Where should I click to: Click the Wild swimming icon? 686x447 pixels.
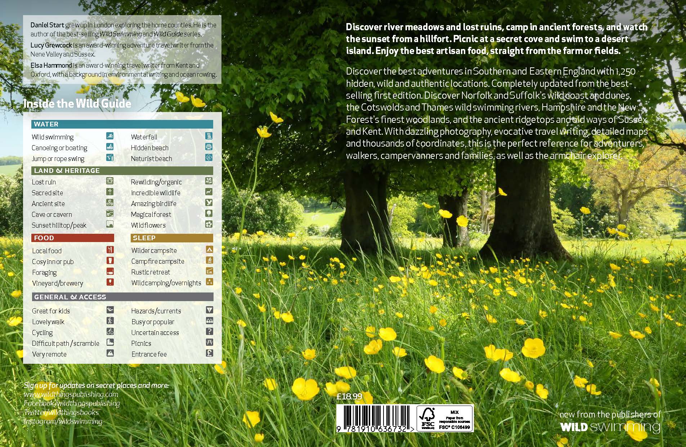coord(110,136)
